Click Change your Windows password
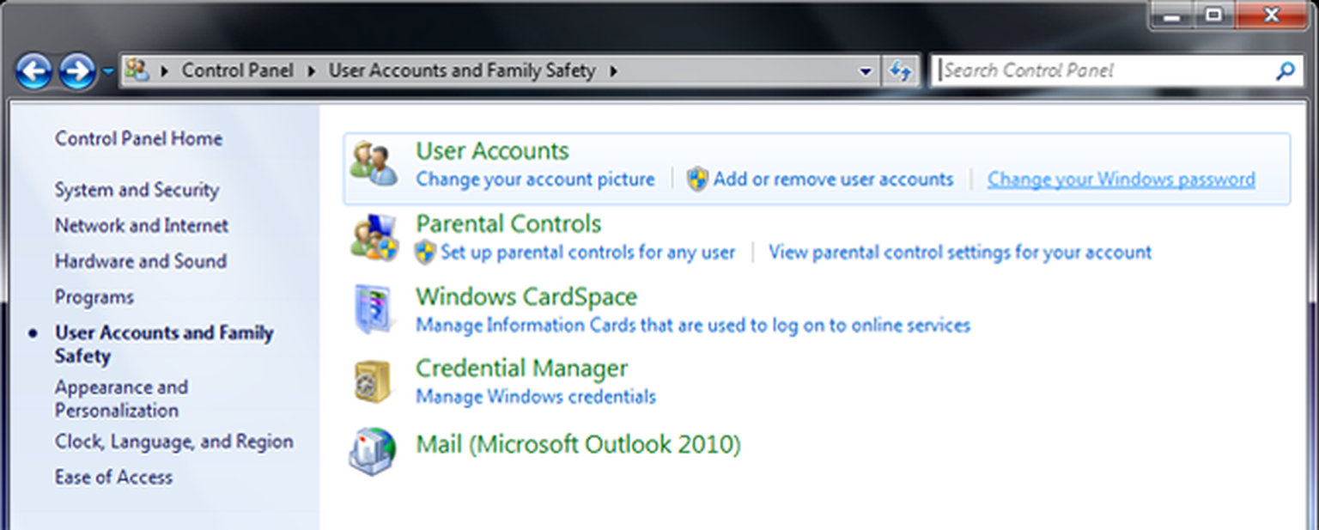 (1121, 180)
